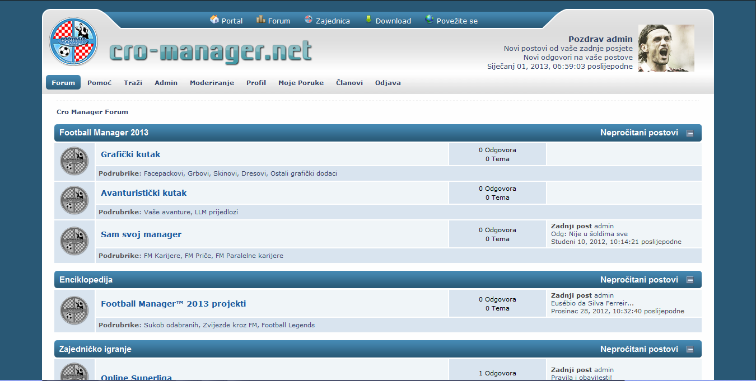Open the Skinovi sub-board
This screenshot has height=381, width=756.
225,173
